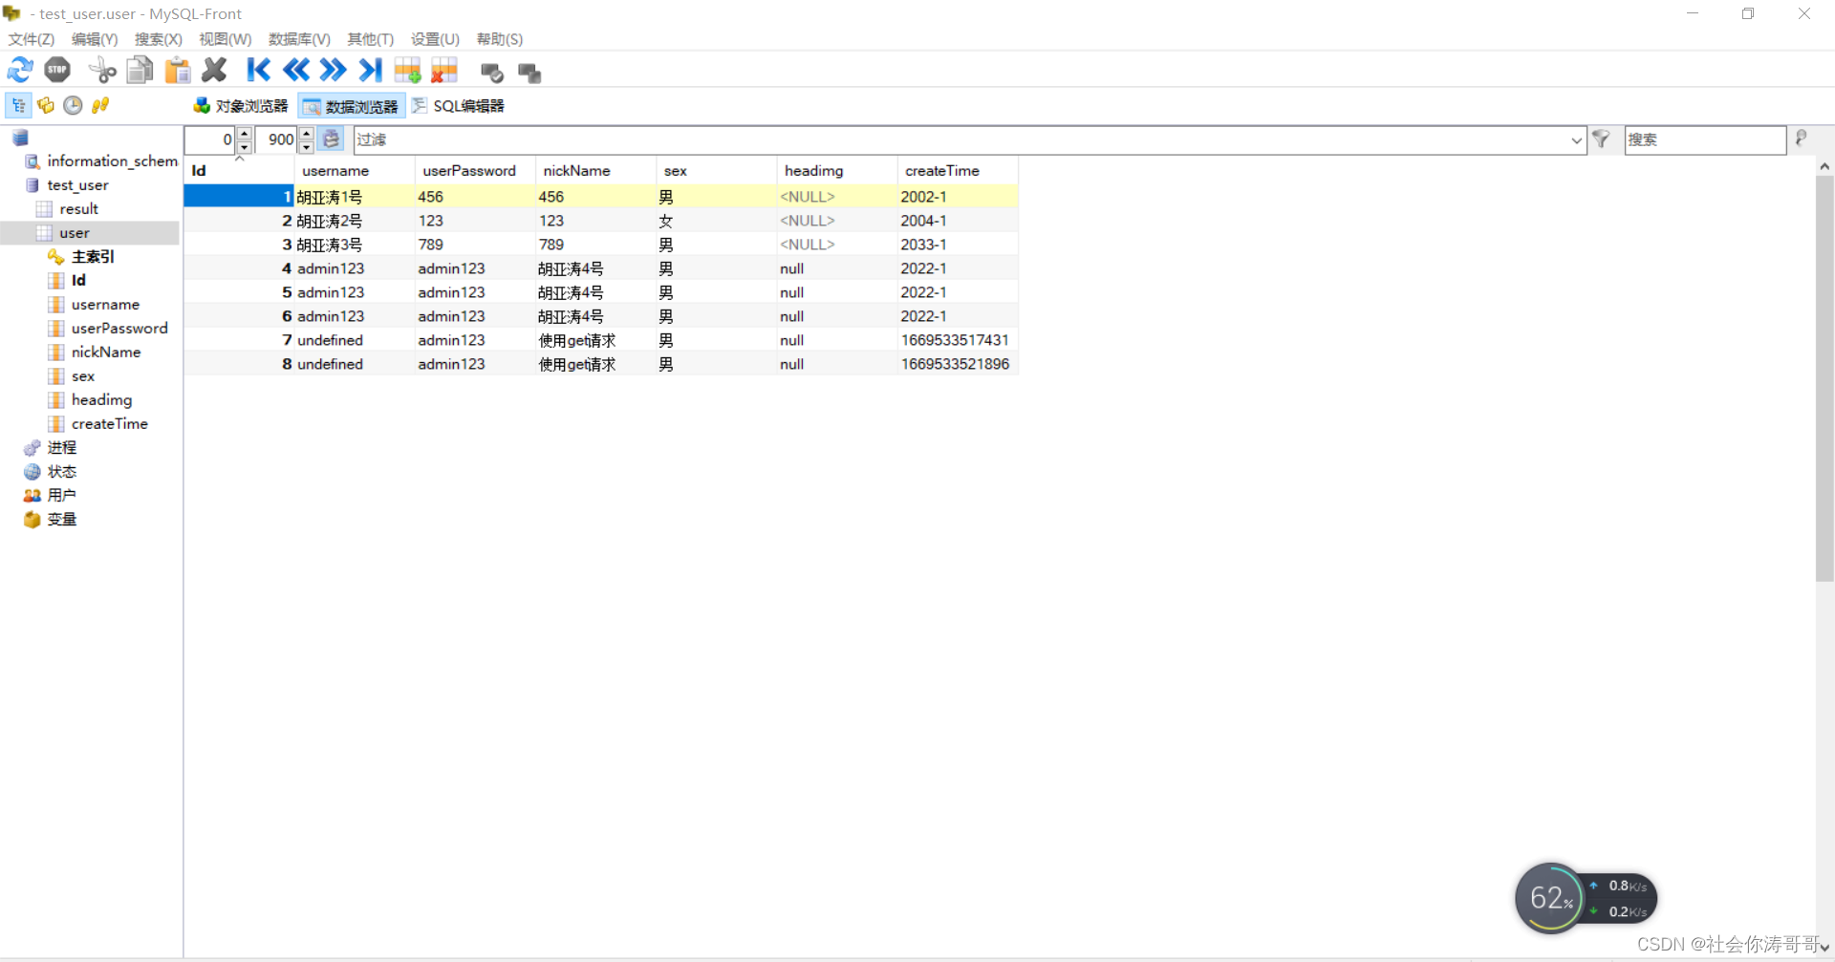1835x962 pixels.
Task: Select test_user database in tree
Action: point(77,185)
